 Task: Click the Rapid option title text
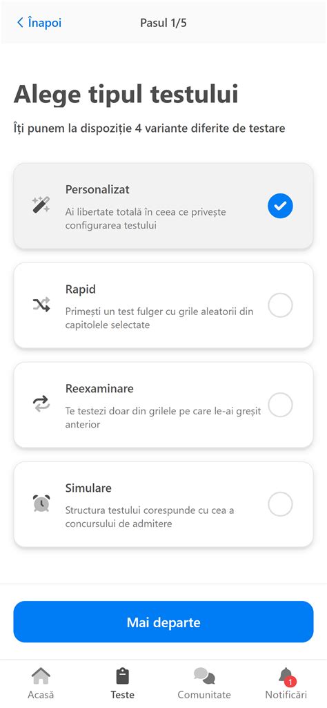click(81, 289)
